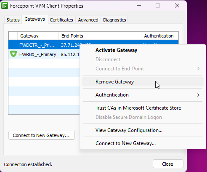
Task: Select the FWRBX_-_Primary gateway row
Action: pyautogui.click(x=44, y=54)
